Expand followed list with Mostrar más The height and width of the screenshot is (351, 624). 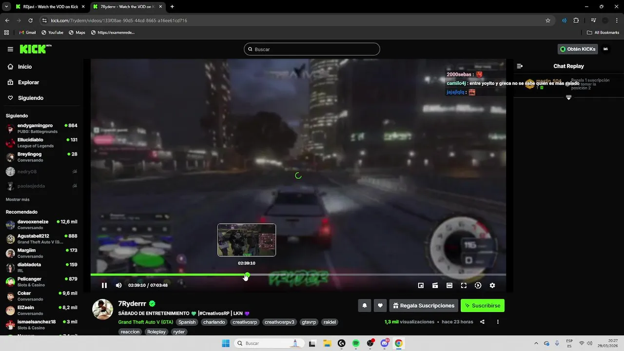click(x=18, y=199)
